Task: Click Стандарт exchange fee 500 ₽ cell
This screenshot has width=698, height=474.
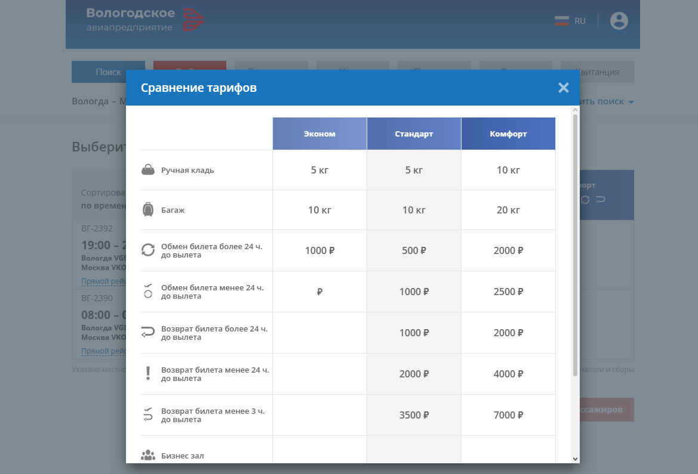Action: pos(414,250)
